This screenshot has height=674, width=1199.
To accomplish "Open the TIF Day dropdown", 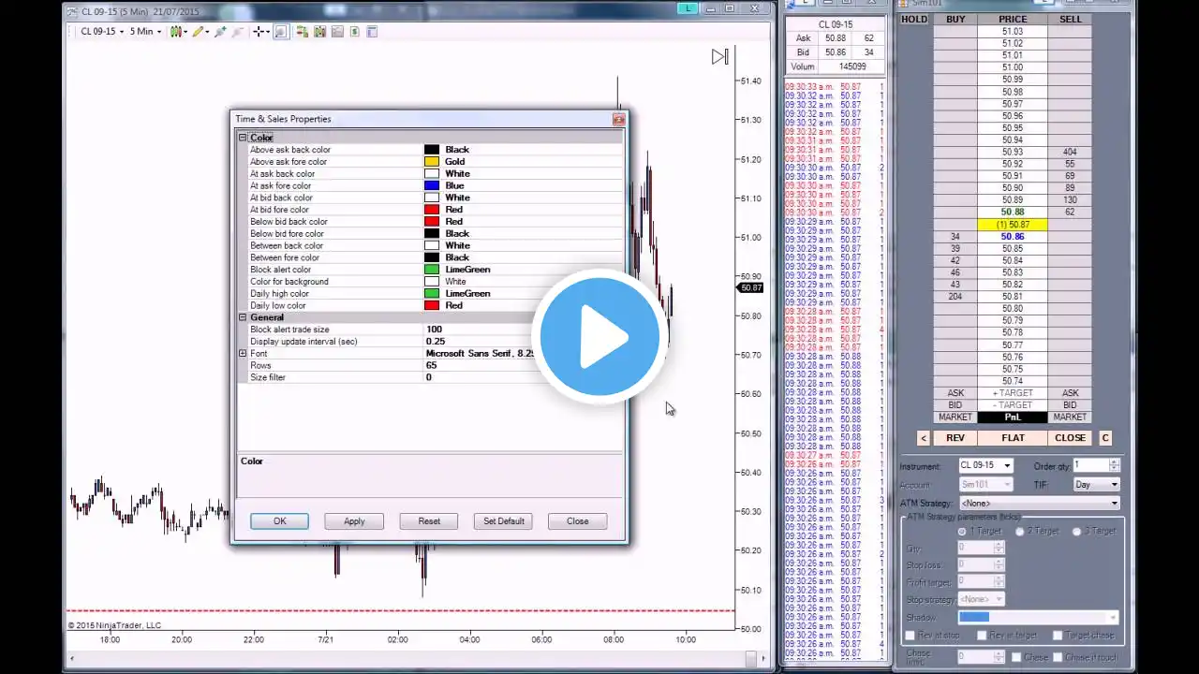I will pos(1096,485).
